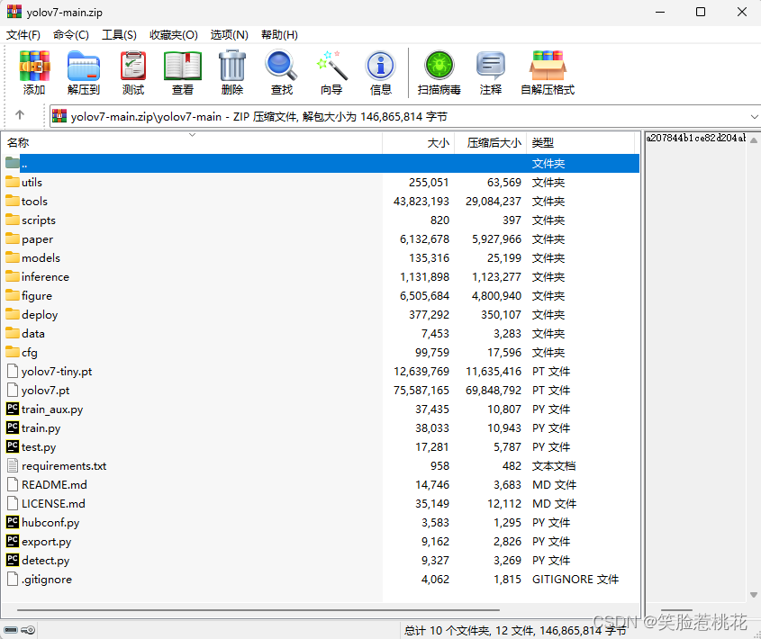Click the utils folder icon
The width and height of the screenshot is (761, 639).
(x=13, y=182)
